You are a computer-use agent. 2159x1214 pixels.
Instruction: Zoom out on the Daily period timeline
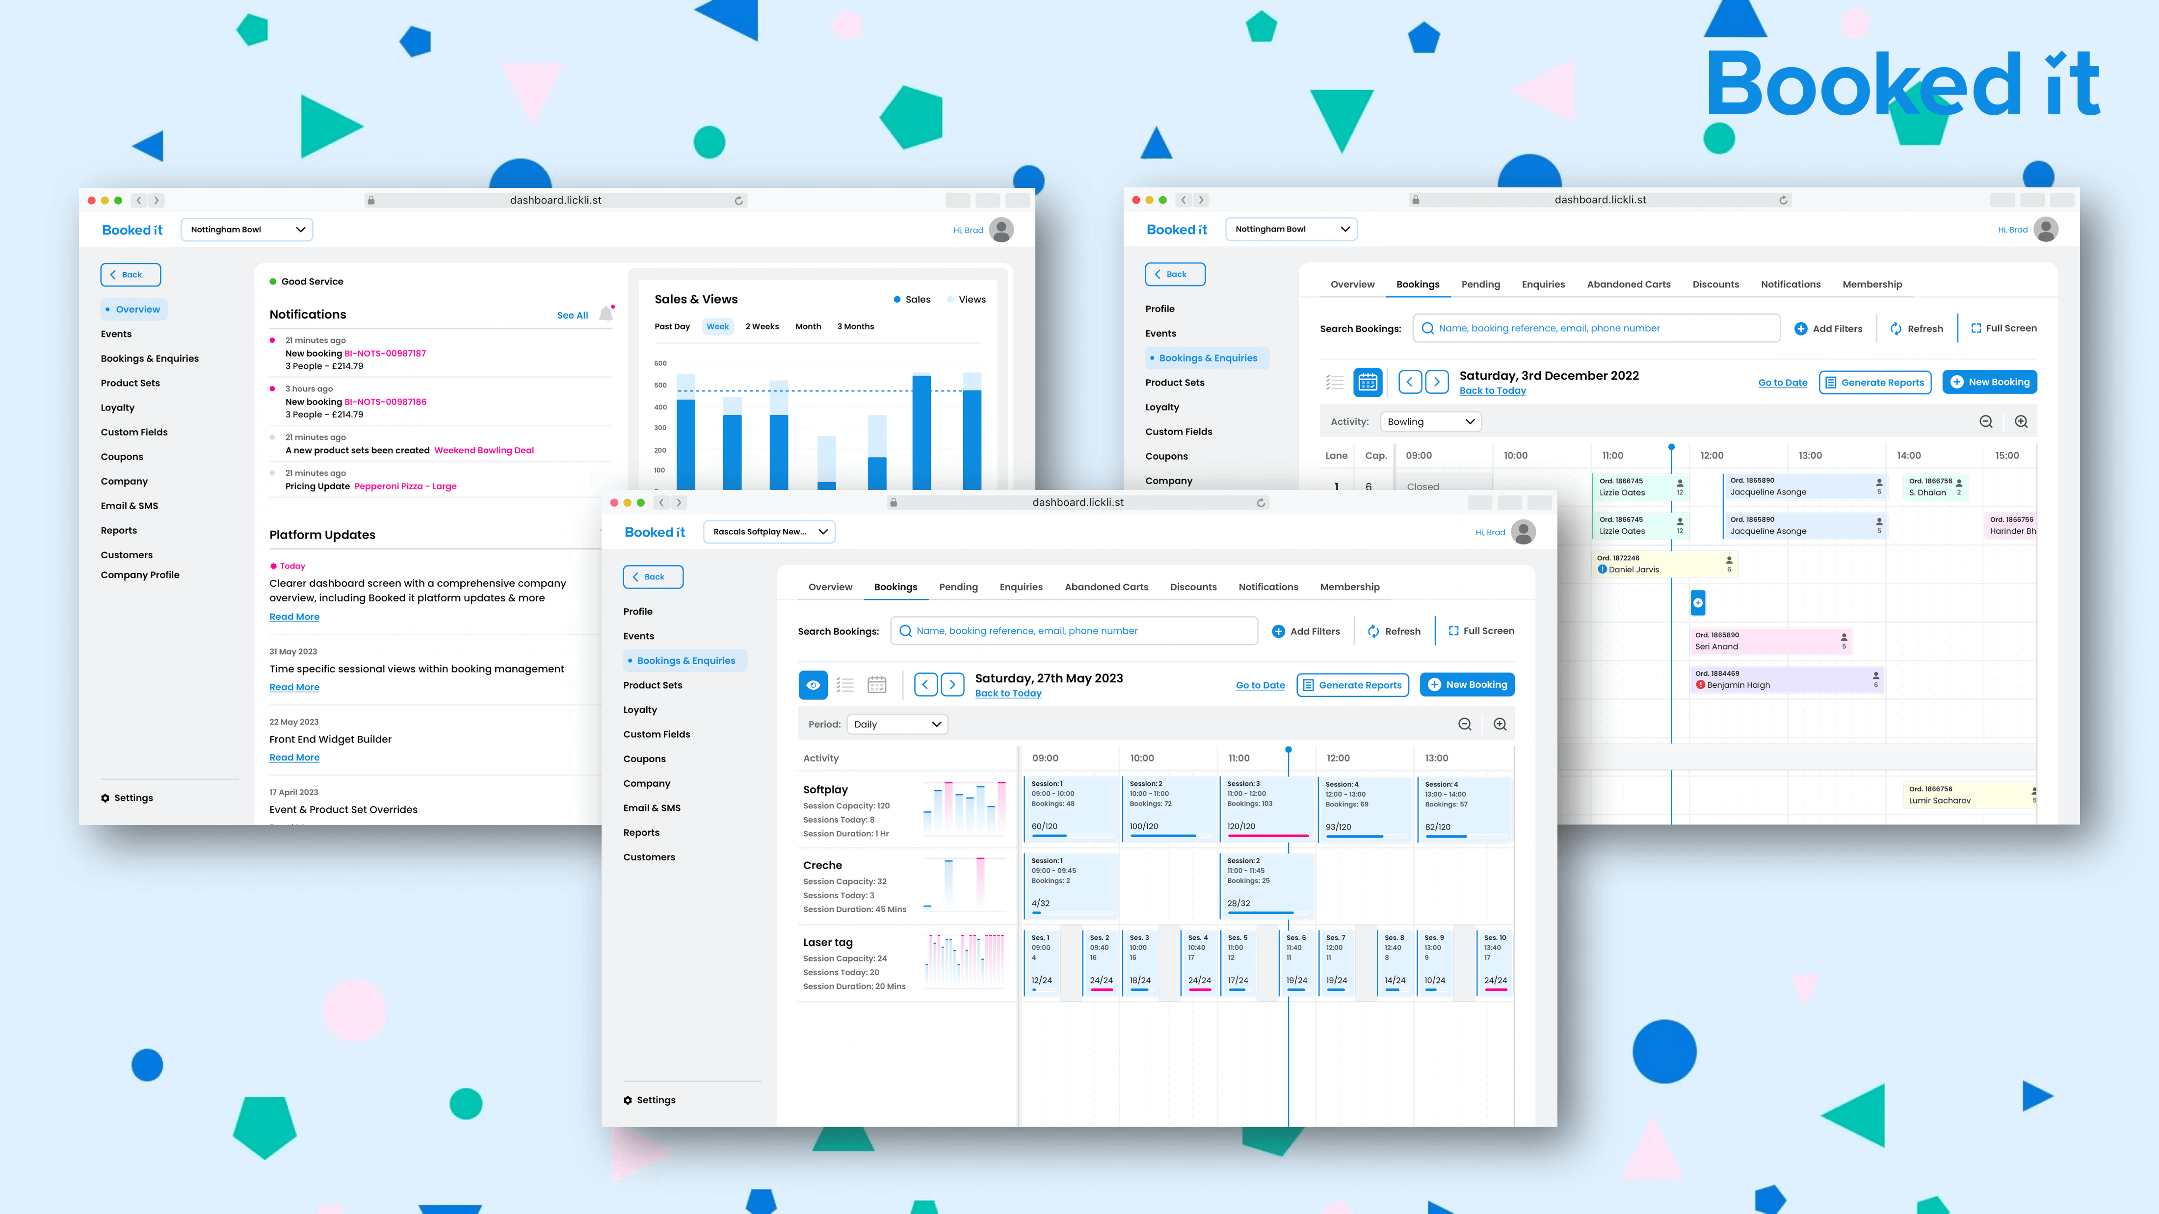click(x=1465, y=724)
